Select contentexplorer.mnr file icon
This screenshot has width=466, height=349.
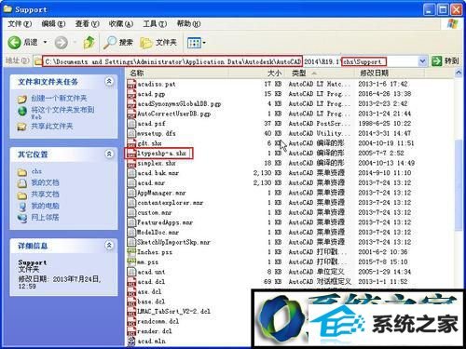click(132, 203)
